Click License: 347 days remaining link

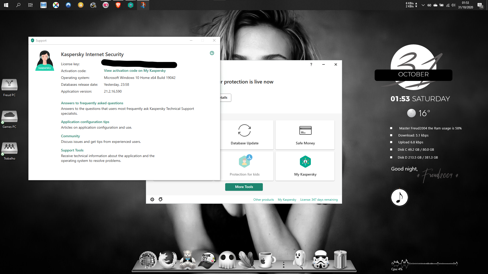coord(319,200)
